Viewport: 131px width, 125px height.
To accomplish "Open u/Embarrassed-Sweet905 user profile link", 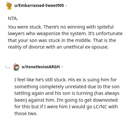I will (x=39, y=5).
